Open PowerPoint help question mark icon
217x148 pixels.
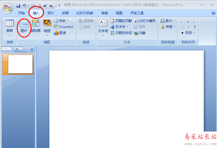[213, 13]
